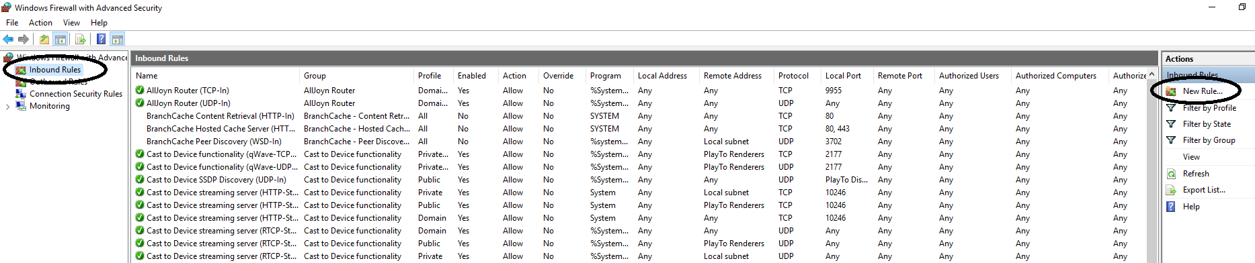
Task: Expand the Monitoring tree node
Action: (x=7, y=106)
